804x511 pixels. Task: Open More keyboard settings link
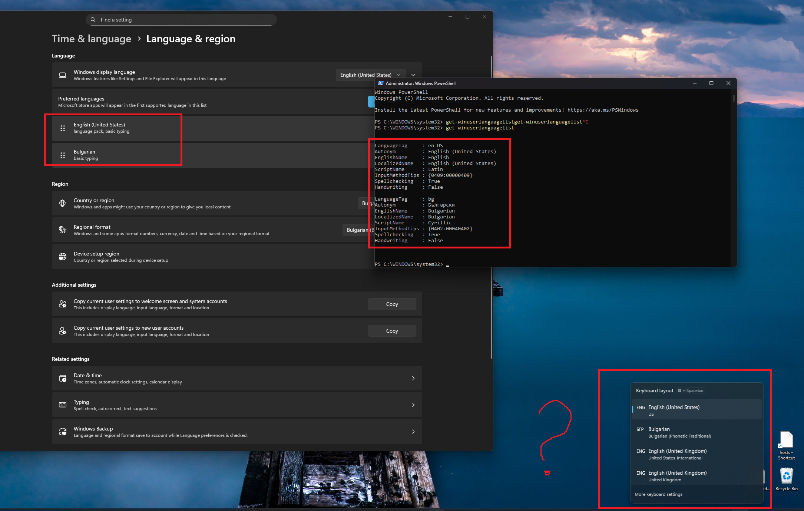click(x=658, y=494)
